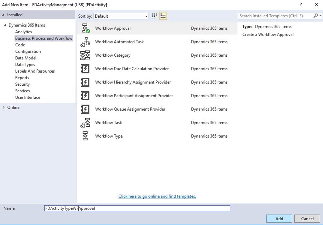Image resolution: width=323 pixels, height=225 pixels.
Task: Click the Workflow Automated Task icon
Action: [85, 42]
